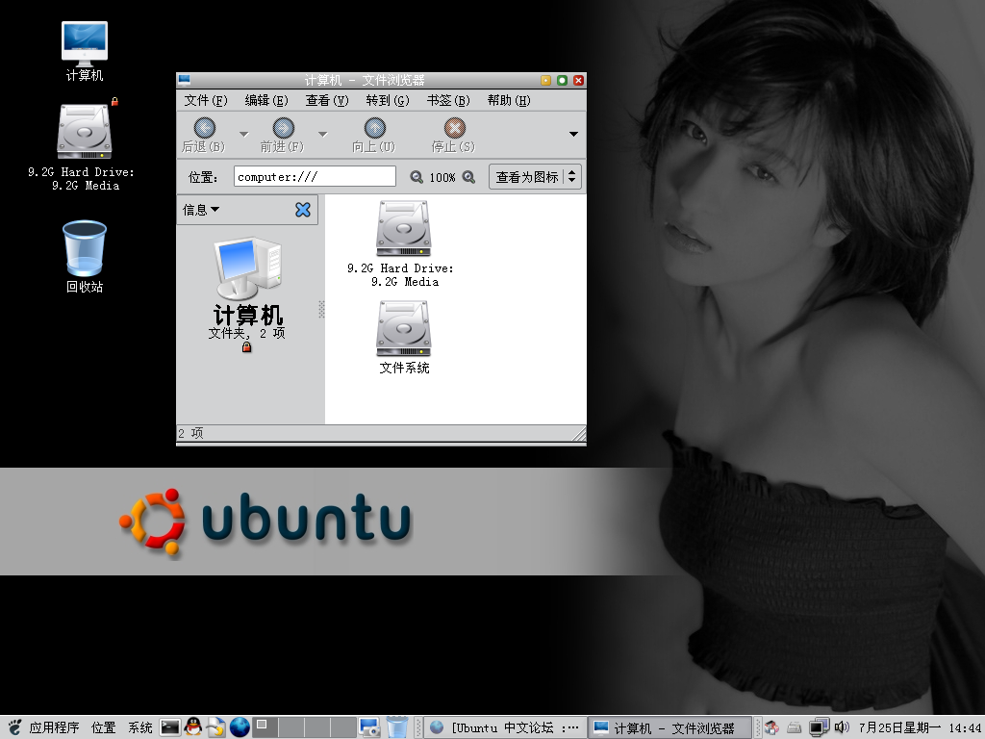Viewport: 985px width, 739px height.
Task: Switch to Ubuntu 中文论坛 taskbar window
Action: pos(505,727)
